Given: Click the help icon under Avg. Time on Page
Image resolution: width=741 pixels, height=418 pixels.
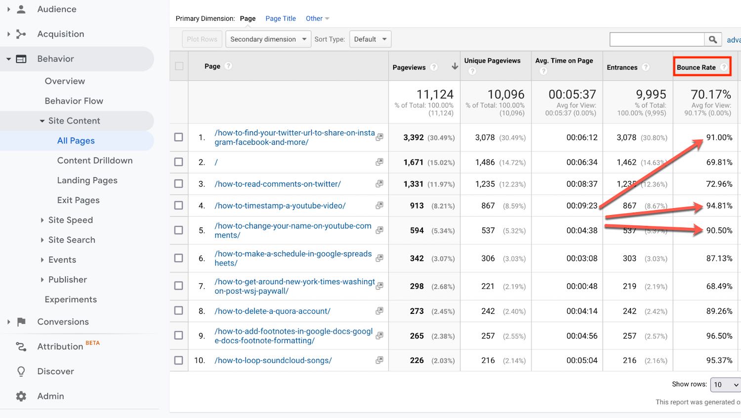Looking at the screenshot, I should point(543,71).
